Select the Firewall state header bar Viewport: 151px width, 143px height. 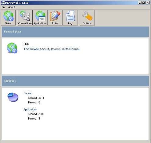tap(75, 32)
